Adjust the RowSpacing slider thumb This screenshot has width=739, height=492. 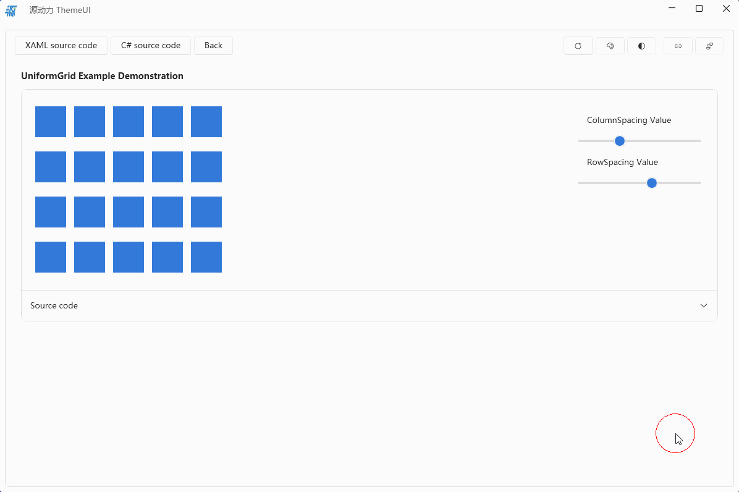652,183
